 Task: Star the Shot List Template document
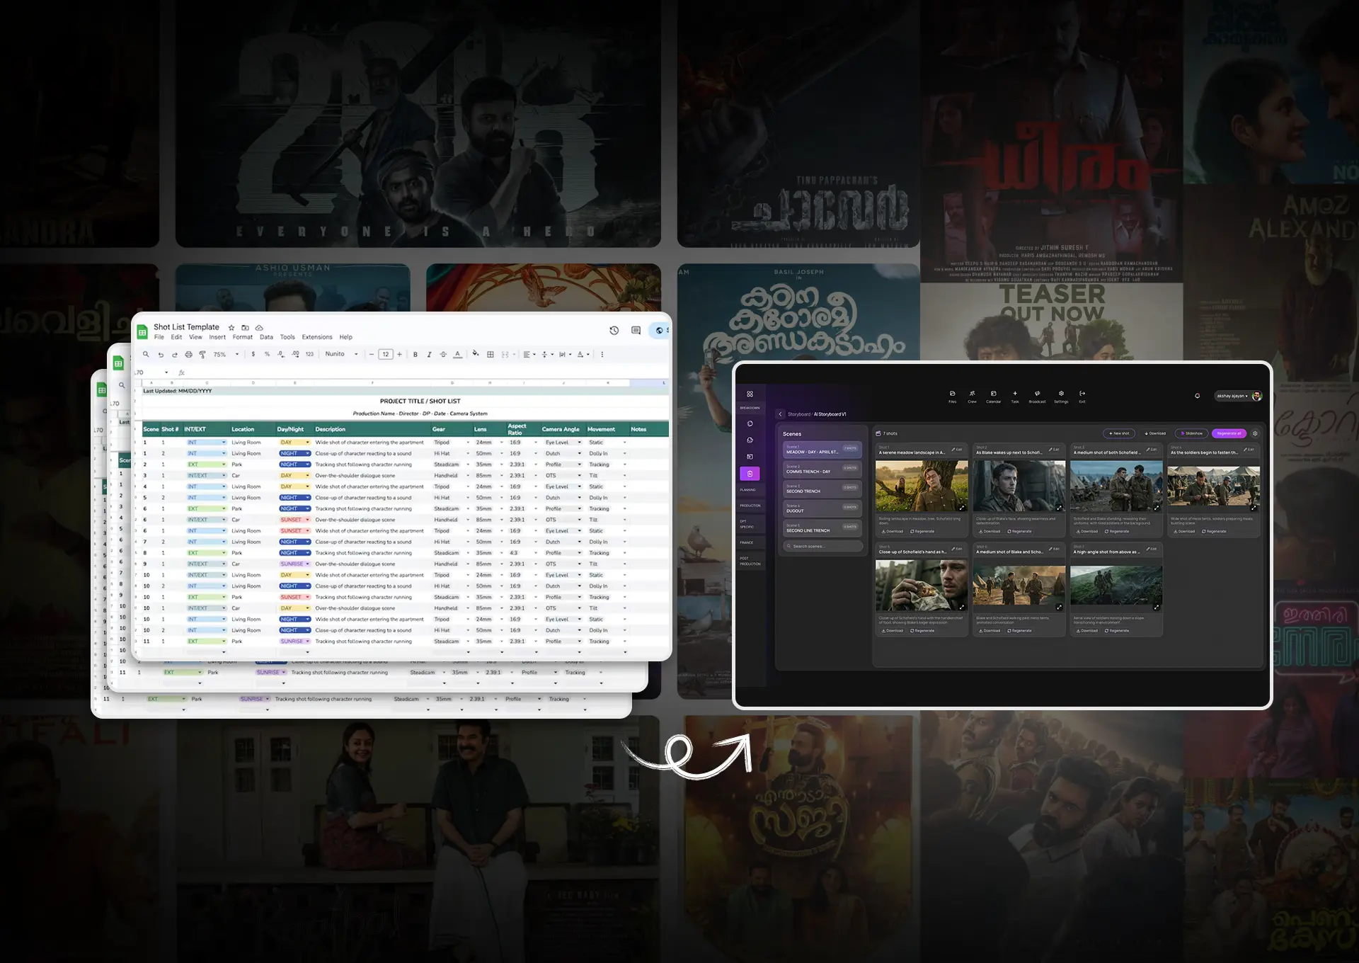click(231, 328)
